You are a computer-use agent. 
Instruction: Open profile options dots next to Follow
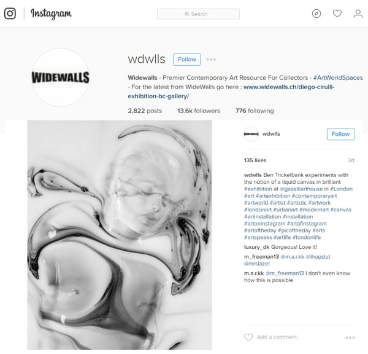[x=211, y=60]
